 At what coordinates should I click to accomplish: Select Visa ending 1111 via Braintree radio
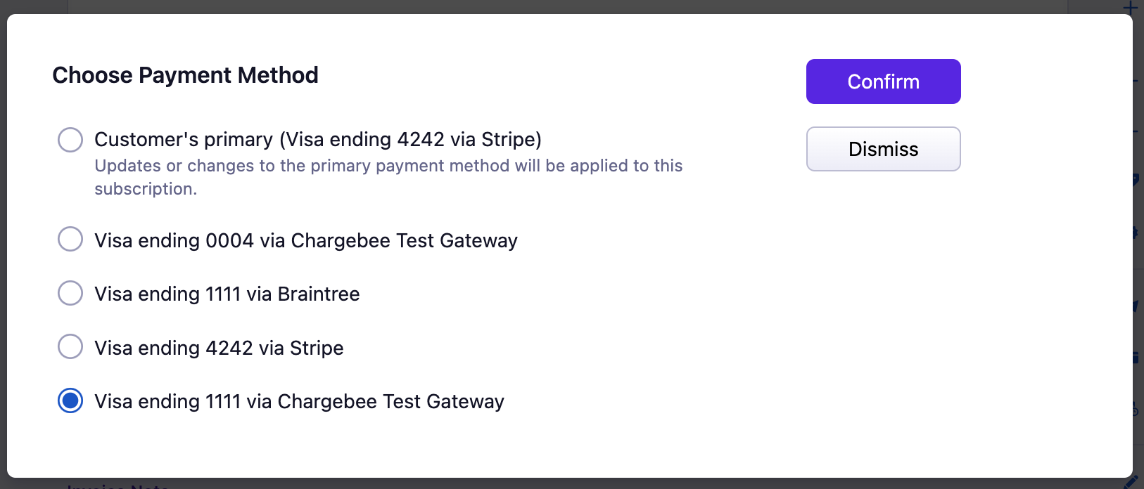click(x=70, y=293)
